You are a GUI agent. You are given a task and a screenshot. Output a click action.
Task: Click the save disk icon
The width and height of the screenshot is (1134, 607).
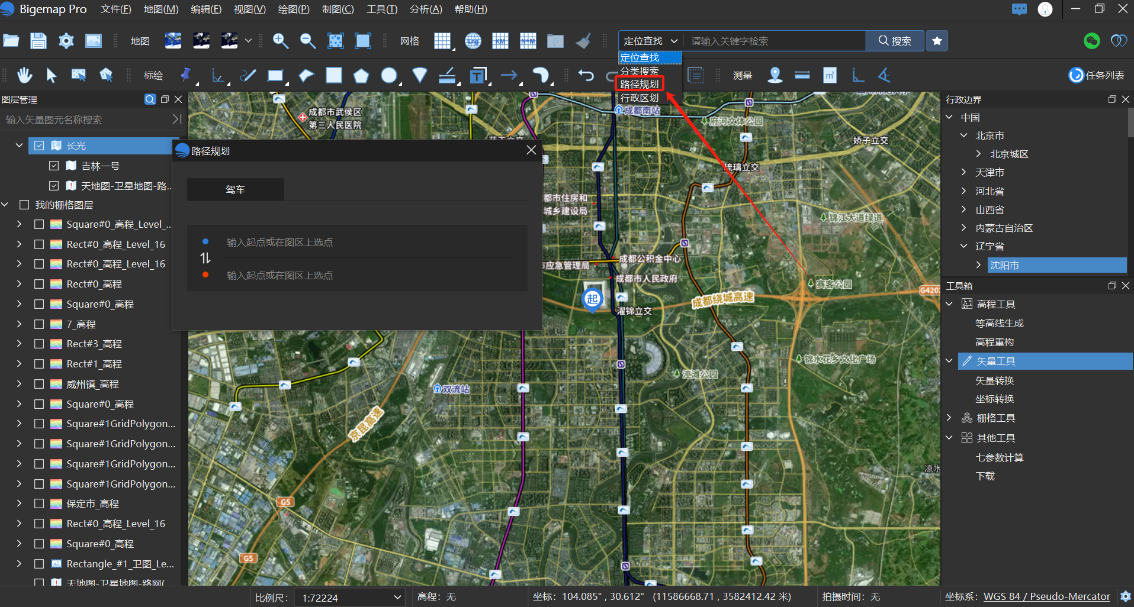pyautogui.click(x=38, y=41)
